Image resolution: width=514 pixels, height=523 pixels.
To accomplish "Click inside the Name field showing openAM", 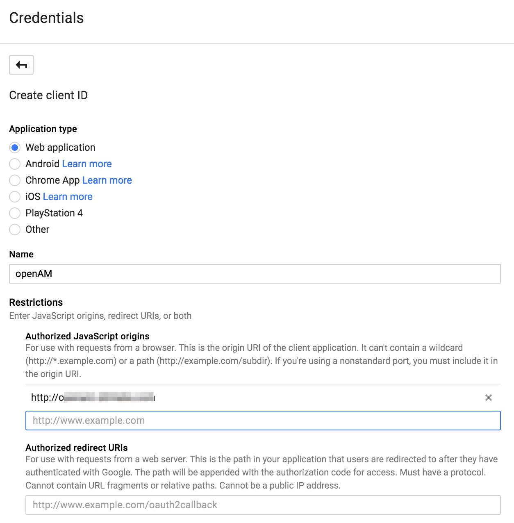I will click(164, 273).
